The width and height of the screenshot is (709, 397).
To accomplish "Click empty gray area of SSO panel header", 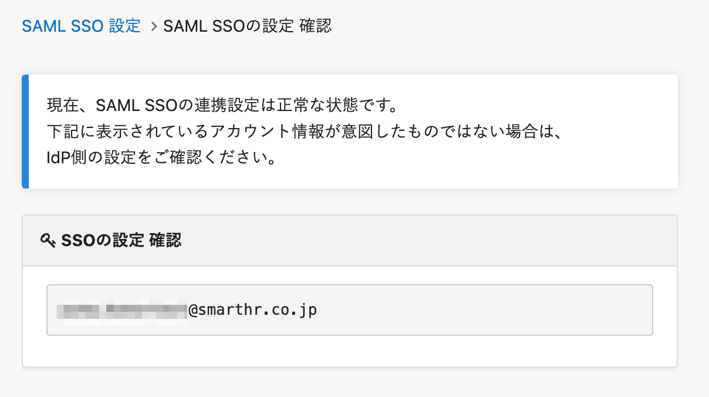I will 428,240.
